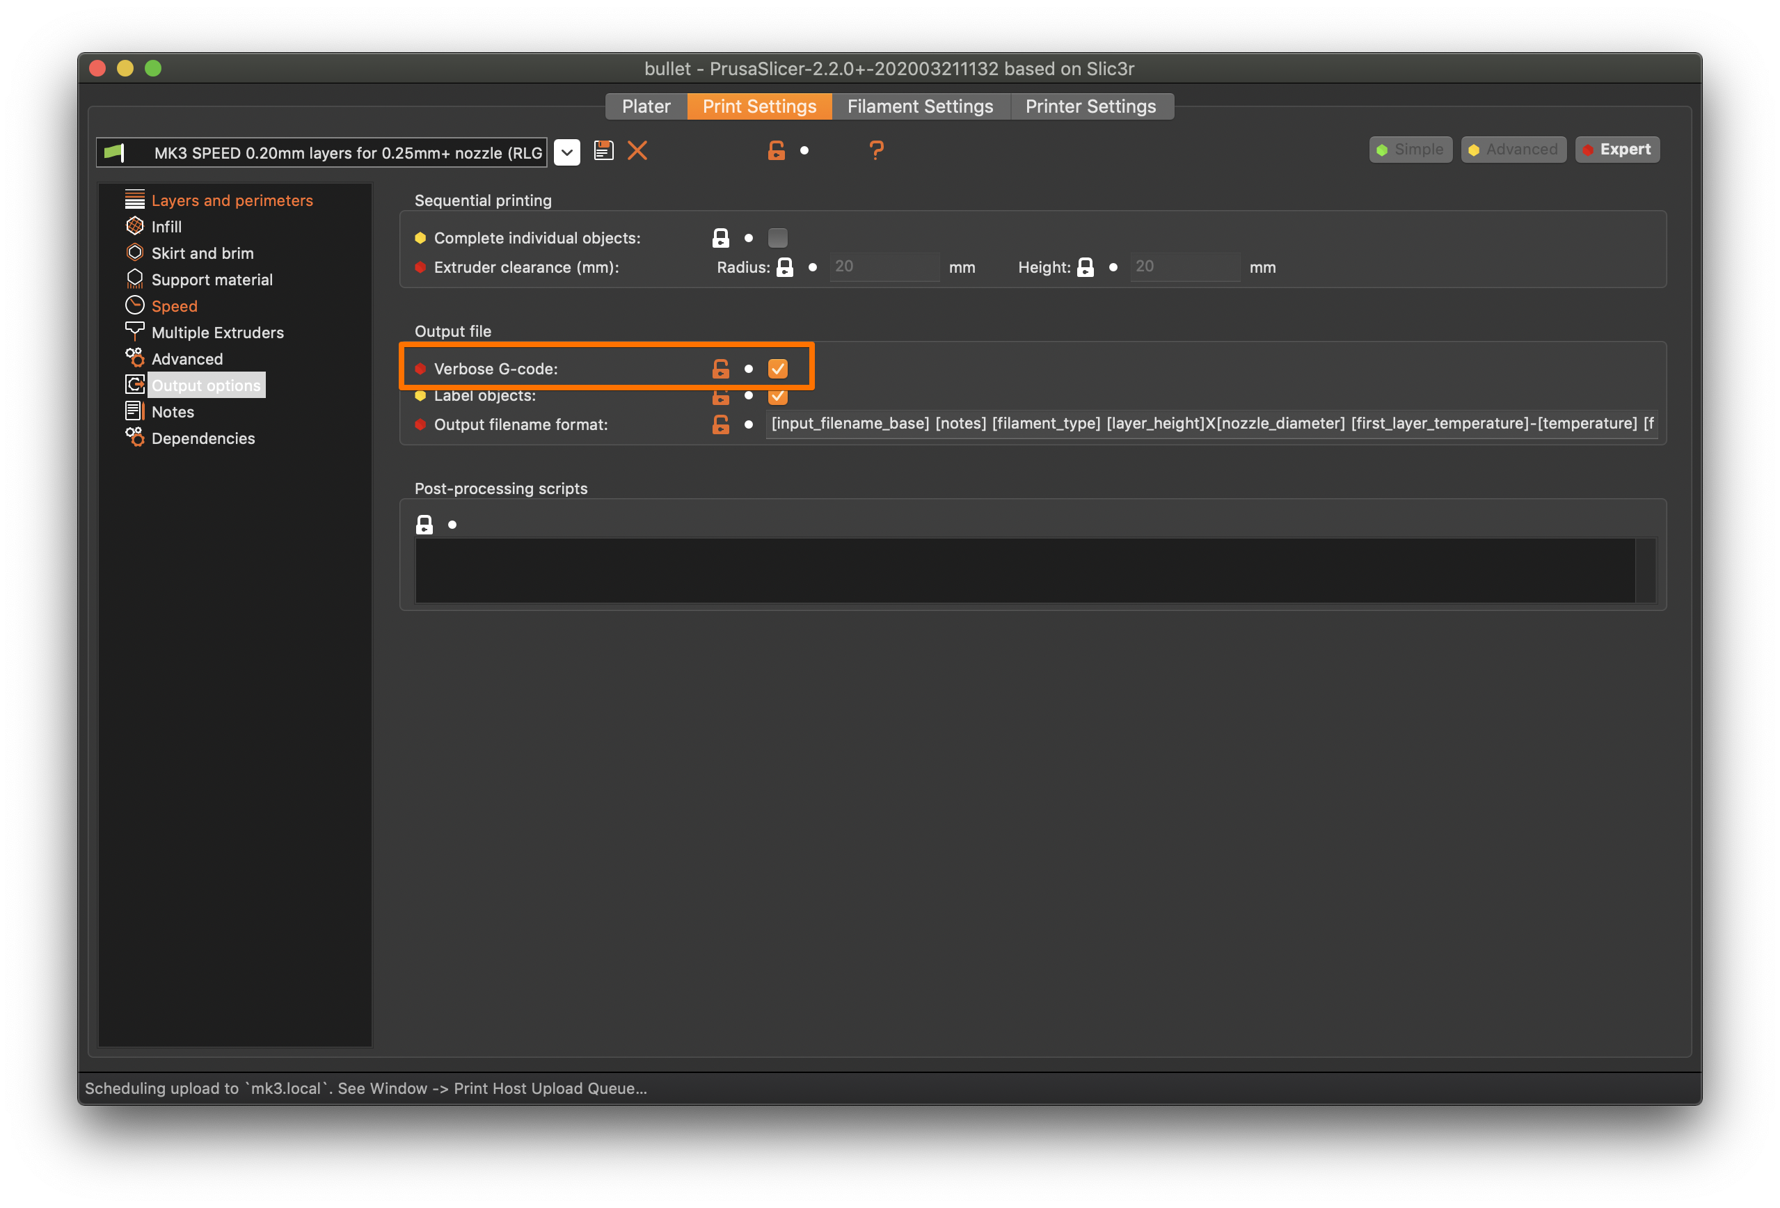Open the print preset dropdown arrow
Viewport: 1780px width, 1208px height.
[567, 152]
